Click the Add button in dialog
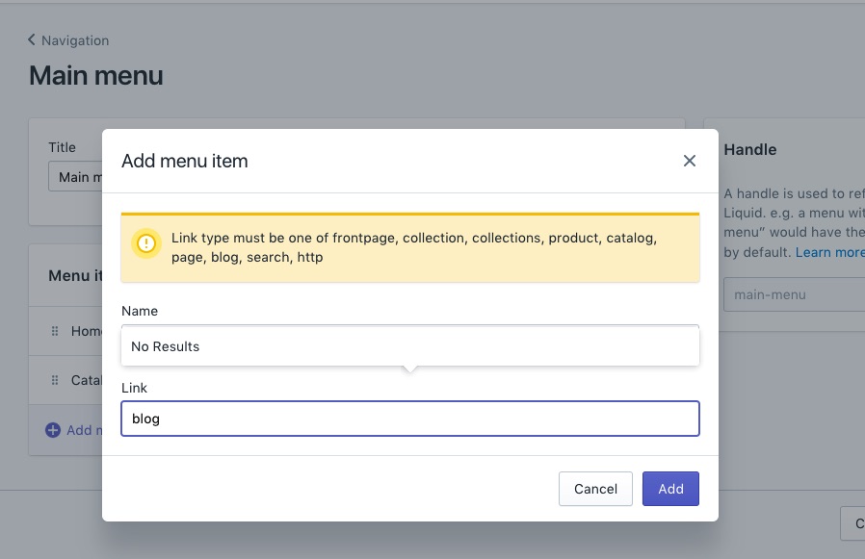The image size is (865, 559). tap(670, 489)
